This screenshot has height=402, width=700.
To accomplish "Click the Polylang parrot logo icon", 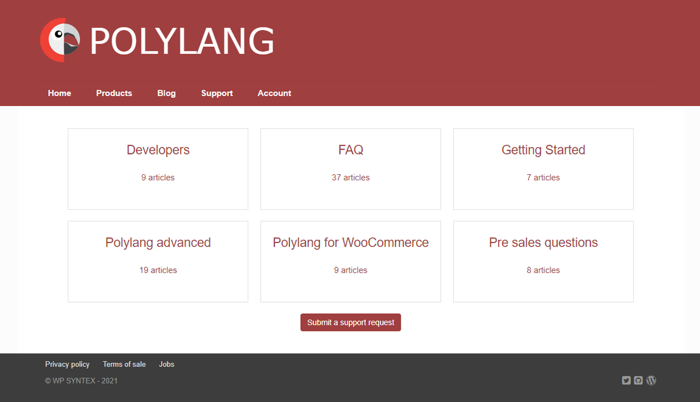I will pos(60,40).
